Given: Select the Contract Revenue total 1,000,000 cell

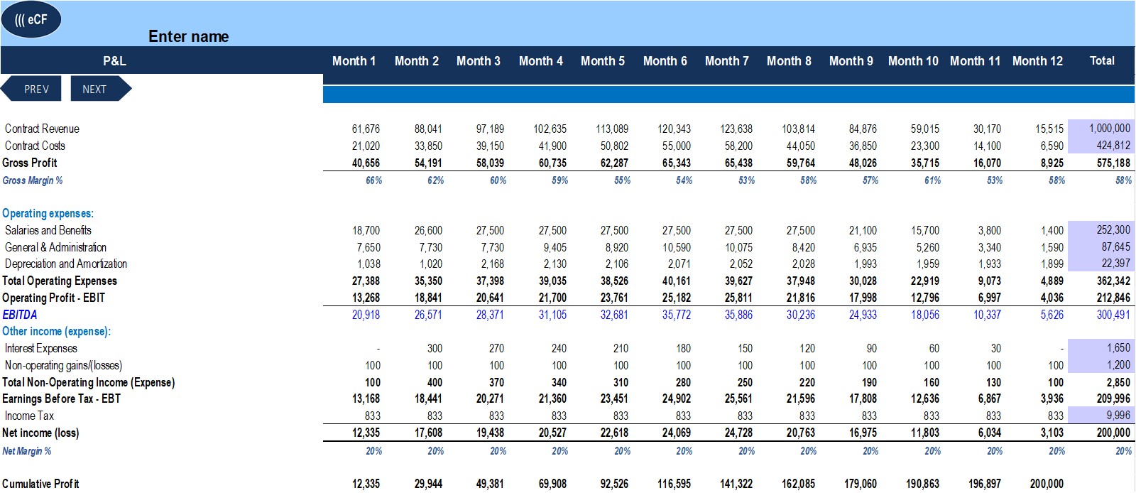Looking at the screenshot, I should 1100,128.
